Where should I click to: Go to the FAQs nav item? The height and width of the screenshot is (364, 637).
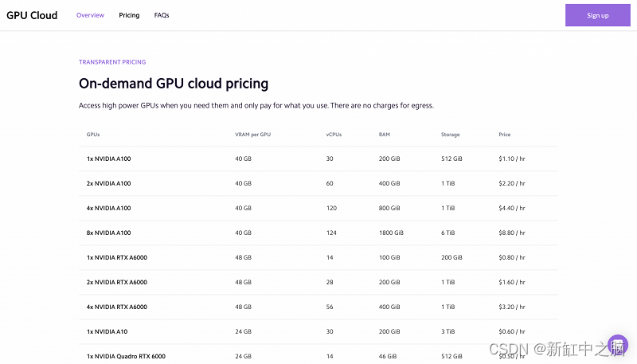click(162, 15)
